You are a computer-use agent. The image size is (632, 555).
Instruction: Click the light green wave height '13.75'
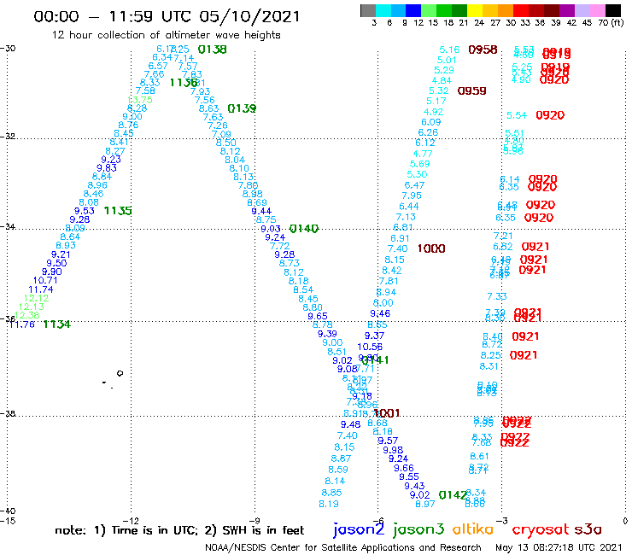[139, 100]
